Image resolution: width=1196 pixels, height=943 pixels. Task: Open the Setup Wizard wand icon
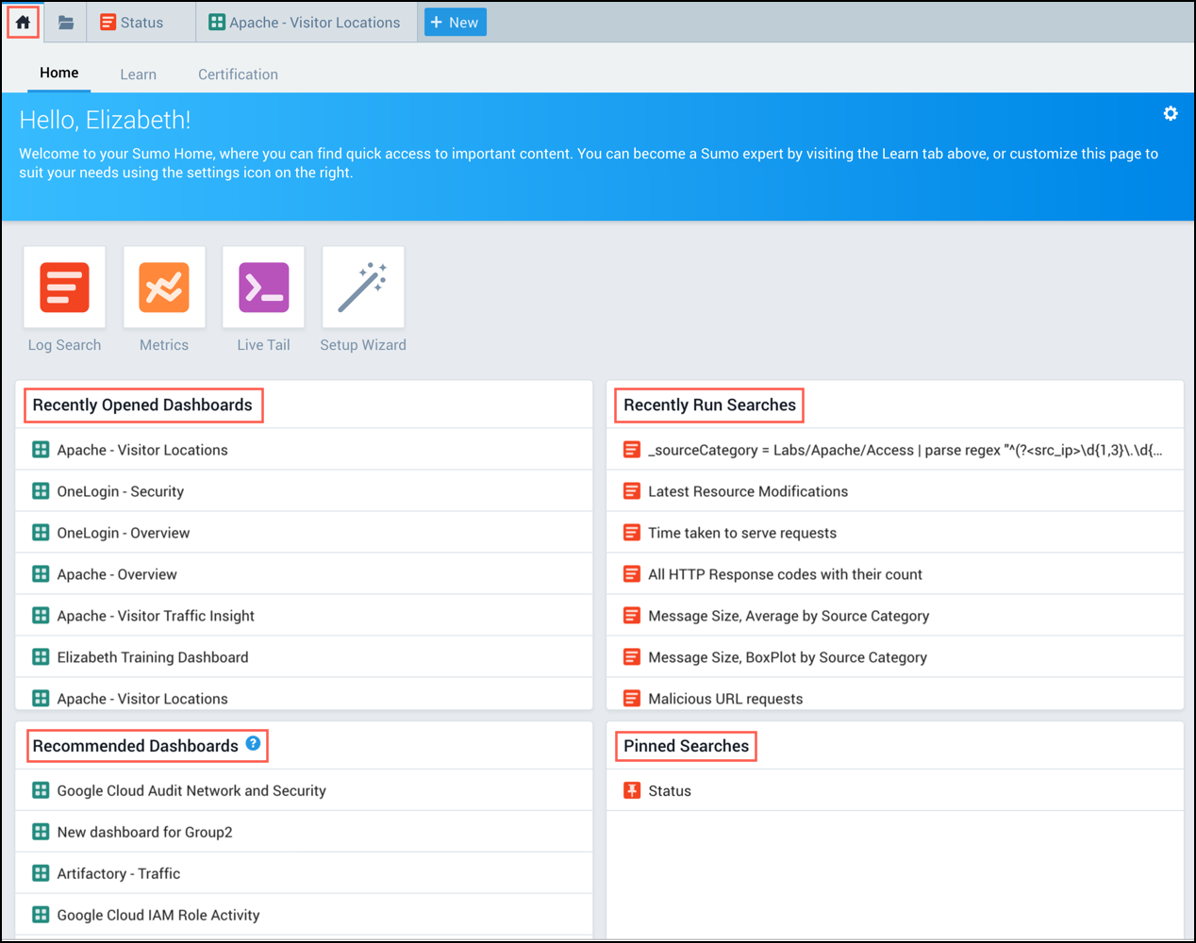[363, 288]
